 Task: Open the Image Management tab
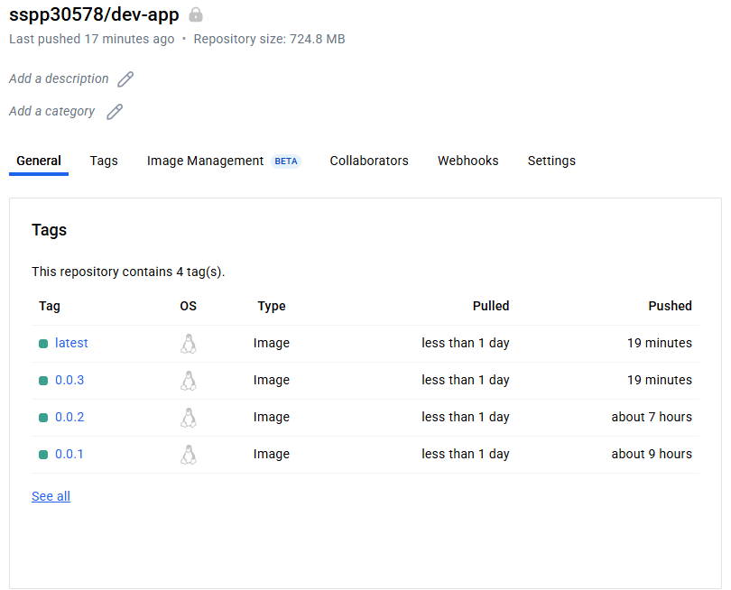point(205,161)
